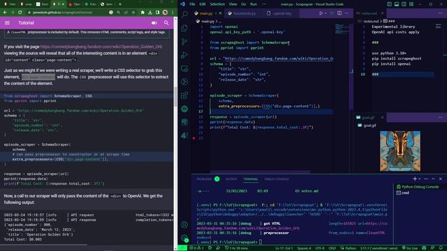The image size is (447, 251).
Task: Toggle the tutorial site's dark mode switch
Action: [154, 23]
